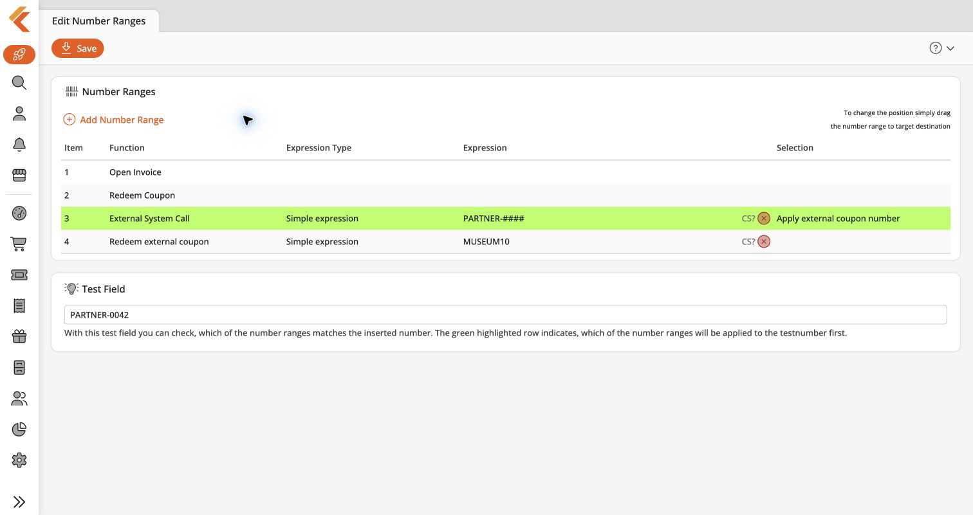Click the Test Field lightbulb icon

point(71,289)
